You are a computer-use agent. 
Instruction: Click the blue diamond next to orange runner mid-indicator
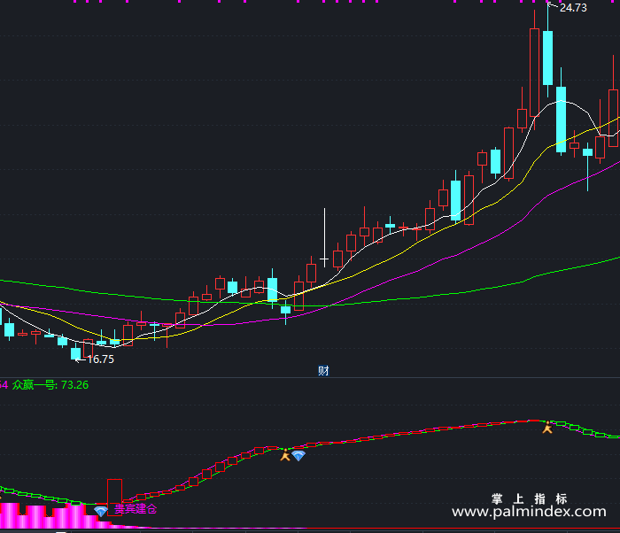pos(298,456)
